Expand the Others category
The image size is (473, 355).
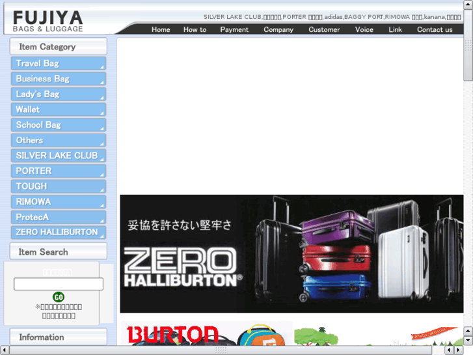[x=59, y=140]
